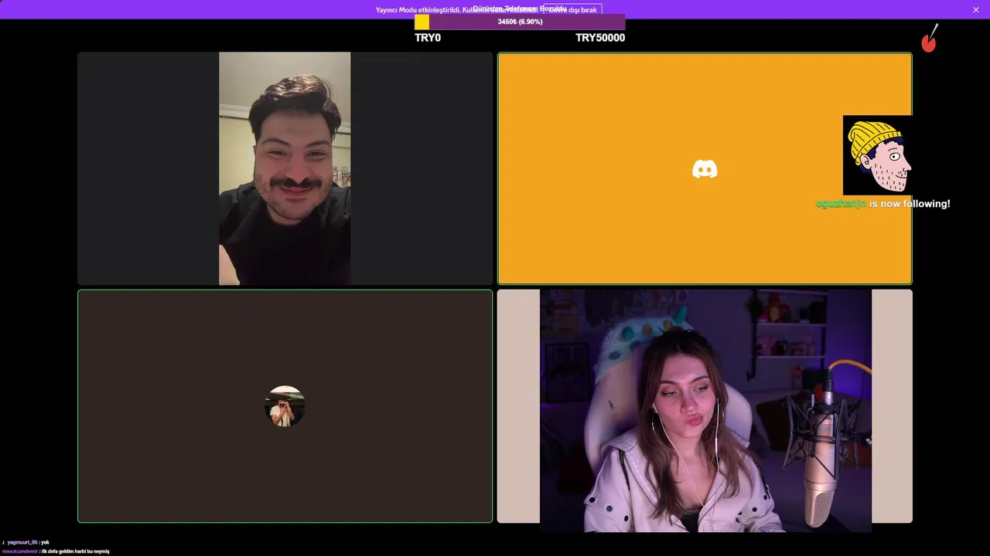Open the smiling man's phone video tile
The height and width of the screenshot is (556, 990).
(285, 168)
